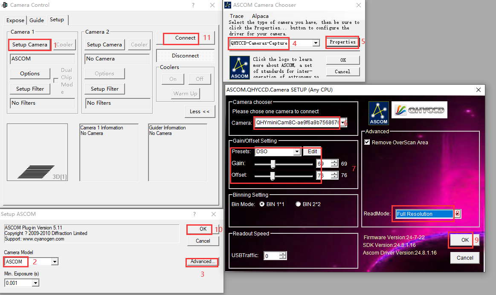Increase USBTraffic value with up arrow
The width and height of the screenshot is (496, 295).
283,254
